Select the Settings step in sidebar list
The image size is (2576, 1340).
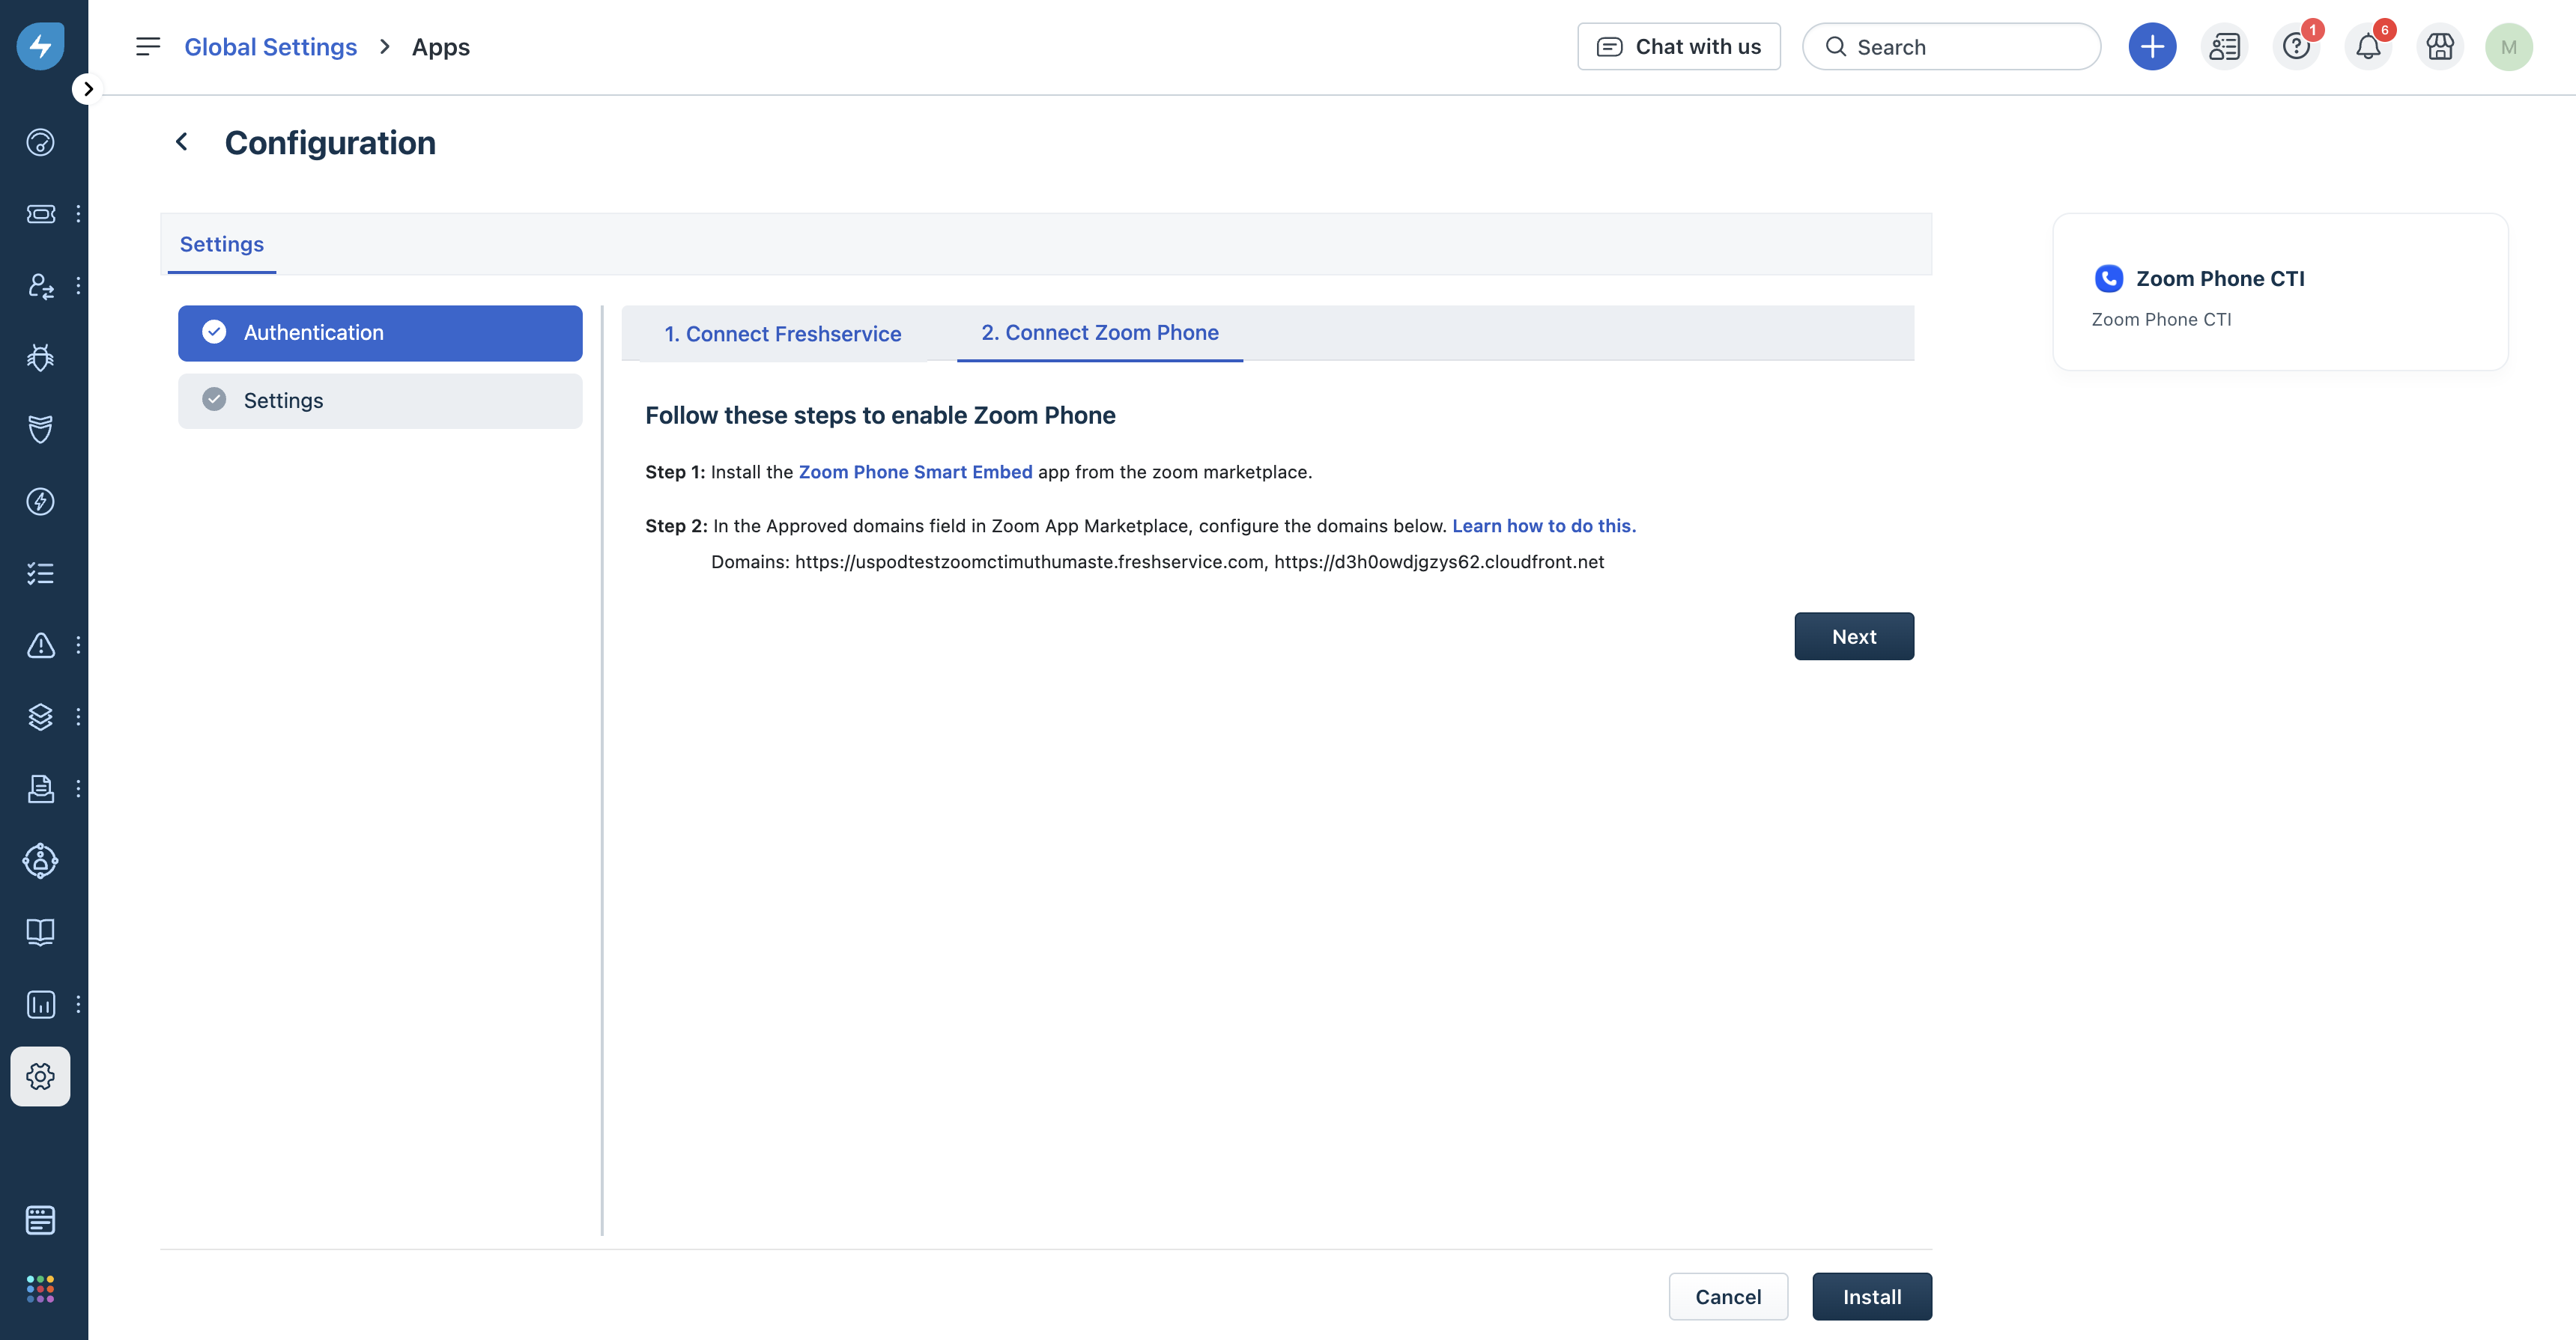point(380,401)
